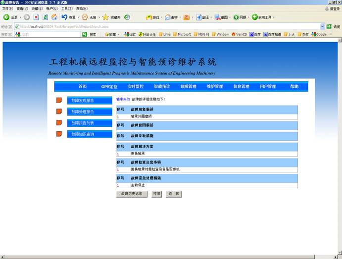Viewport: 342px width, 259px height.
Task: Open the 工具(T) menu
Action: tap(67, 8)
